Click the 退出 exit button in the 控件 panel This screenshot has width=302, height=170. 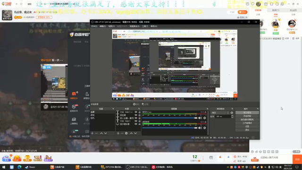[x=247, y=130]
